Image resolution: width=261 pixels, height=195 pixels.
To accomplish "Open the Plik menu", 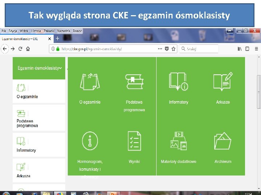I will [x=4, y=31].
